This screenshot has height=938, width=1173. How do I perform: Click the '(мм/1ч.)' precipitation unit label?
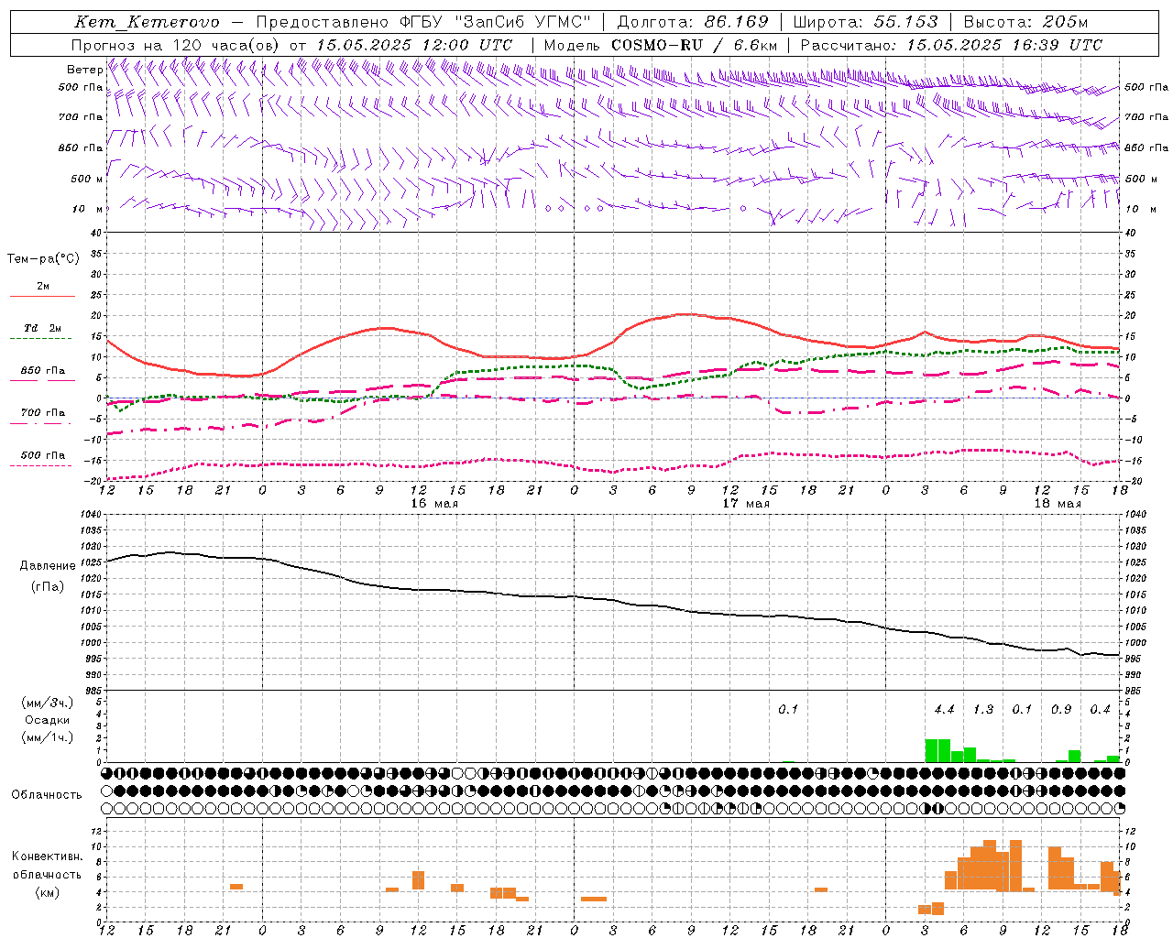(x=47, y=737)
